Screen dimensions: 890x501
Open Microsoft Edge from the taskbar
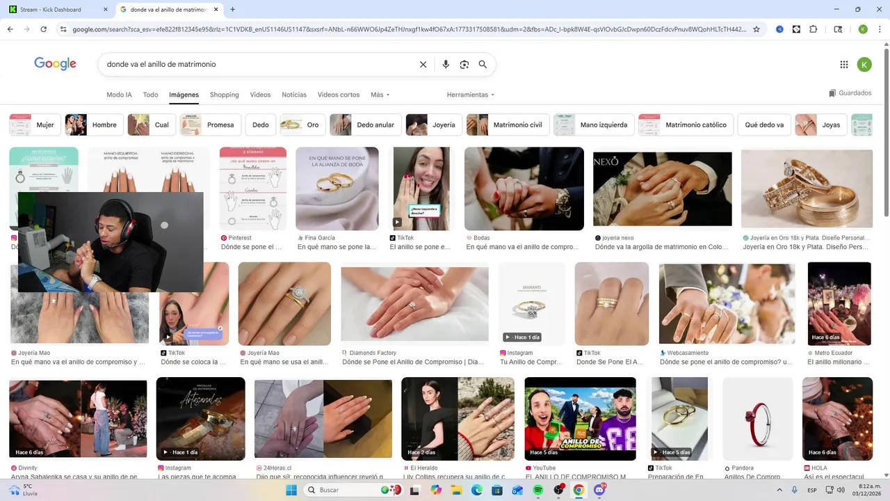coord(477,490)
